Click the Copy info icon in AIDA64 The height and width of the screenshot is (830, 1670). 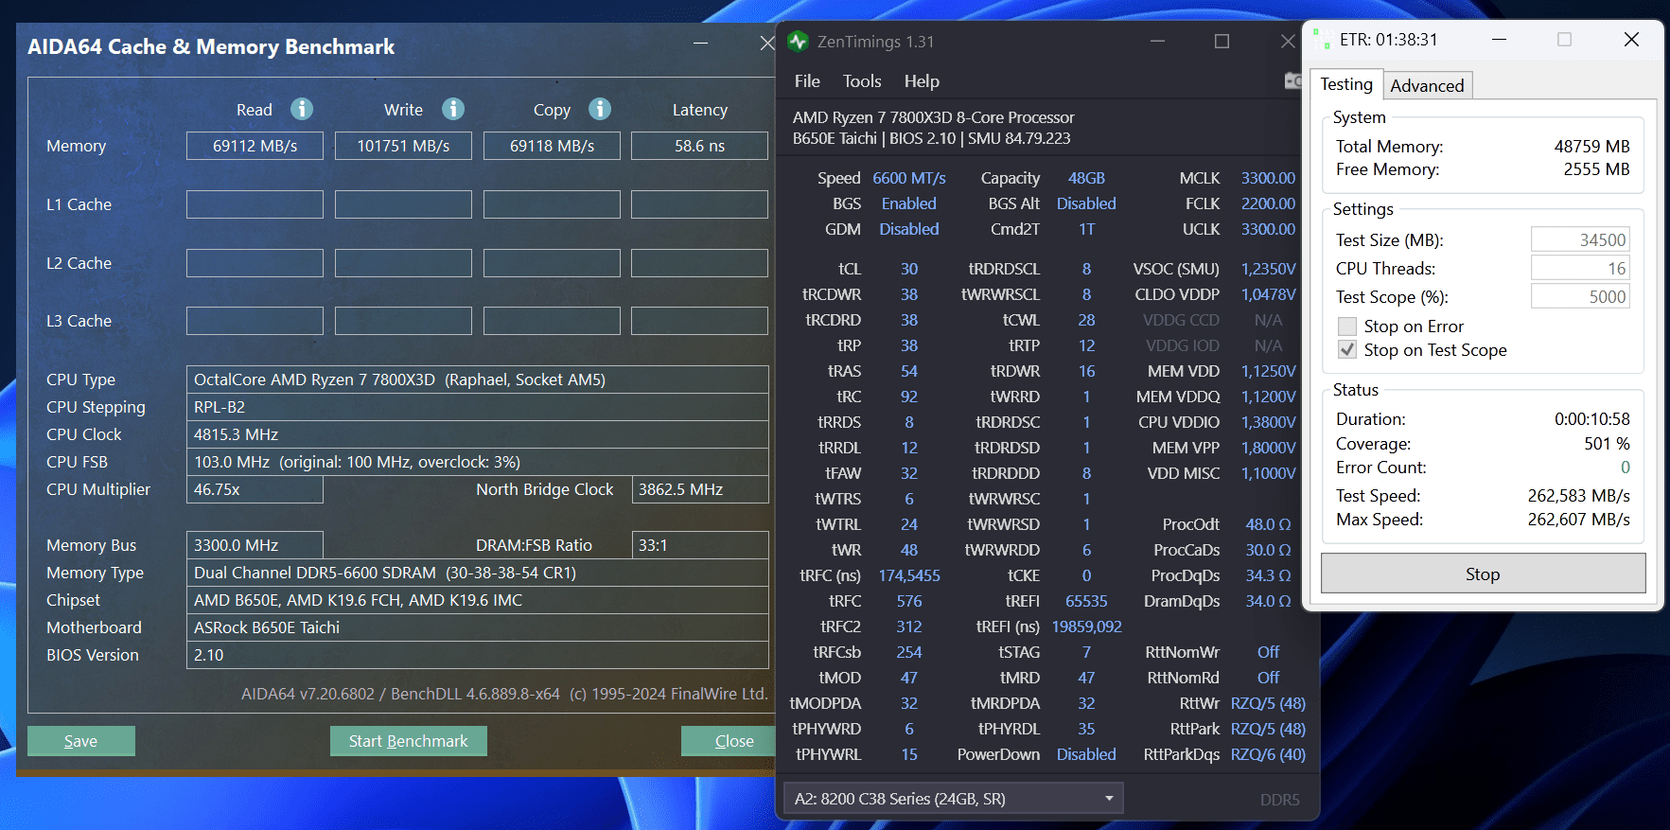(600, 109)
